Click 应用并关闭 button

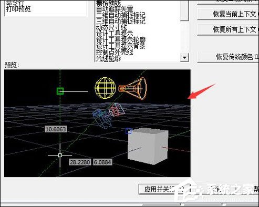coord(164,189)
